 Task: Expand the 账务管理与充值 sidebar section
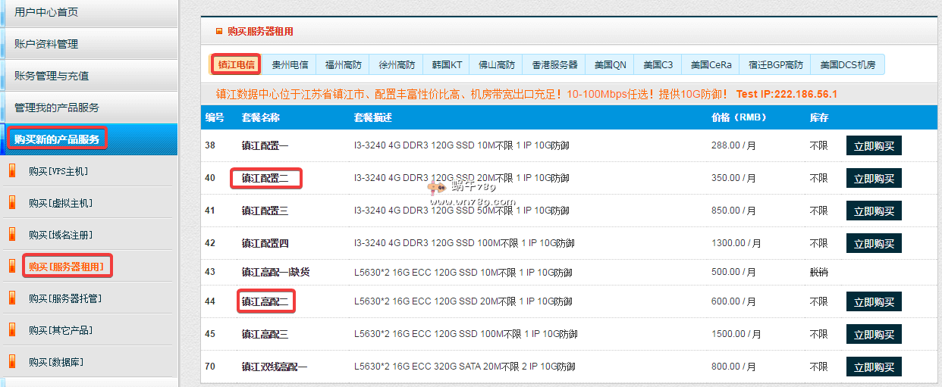coord(51,76)
